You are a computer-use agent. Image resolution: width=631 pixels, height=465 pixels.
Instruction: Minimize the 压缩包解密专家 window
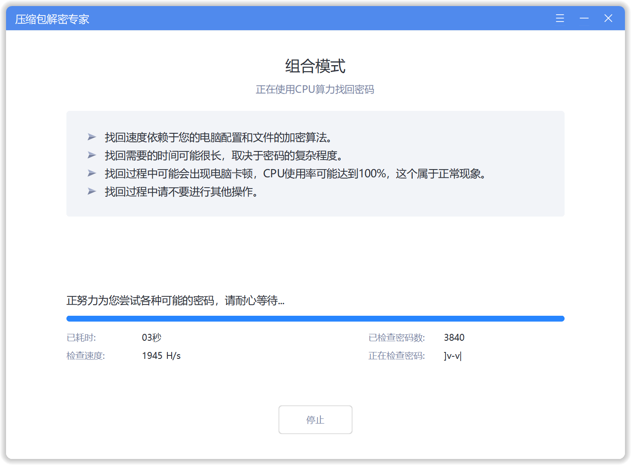(x=584, y=18)
